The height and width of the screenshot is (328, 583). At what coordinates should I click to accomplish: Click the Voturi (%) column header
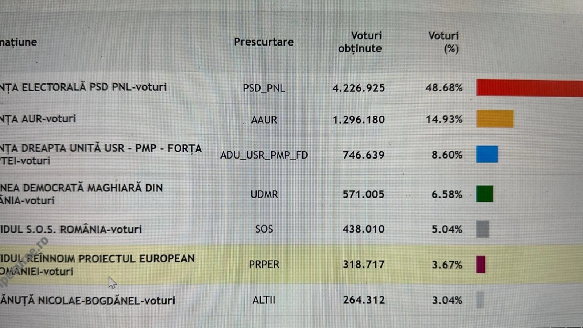click(x=444, y=42)
